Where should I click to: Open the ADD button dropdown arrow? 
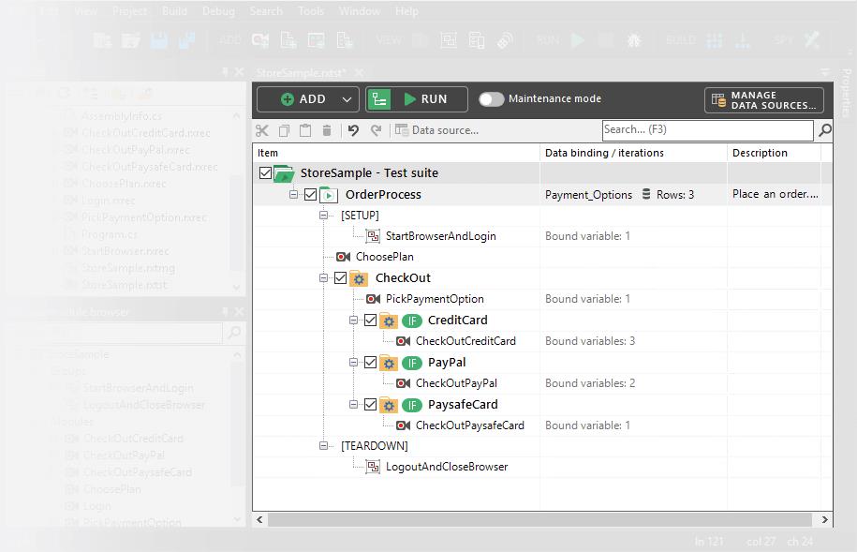click(347, 99)
